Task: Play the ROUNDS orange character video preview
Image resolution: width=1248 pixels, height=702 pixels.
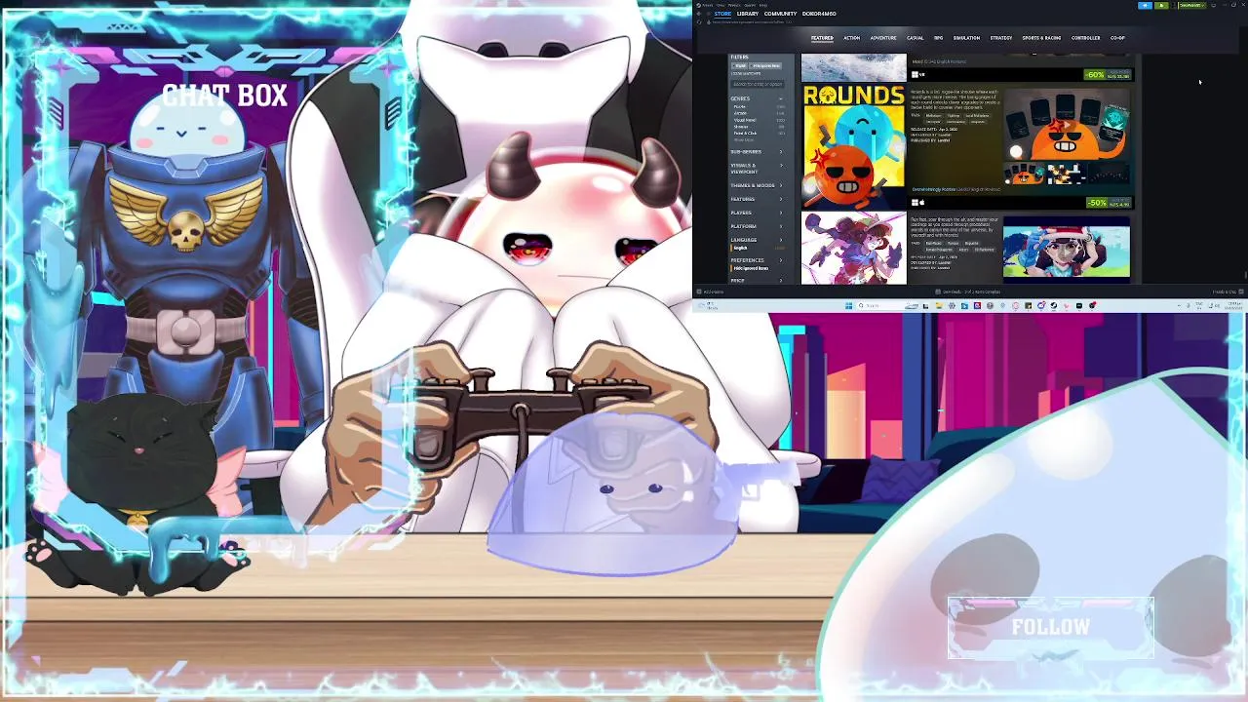Action: [x=1067, y=127]
